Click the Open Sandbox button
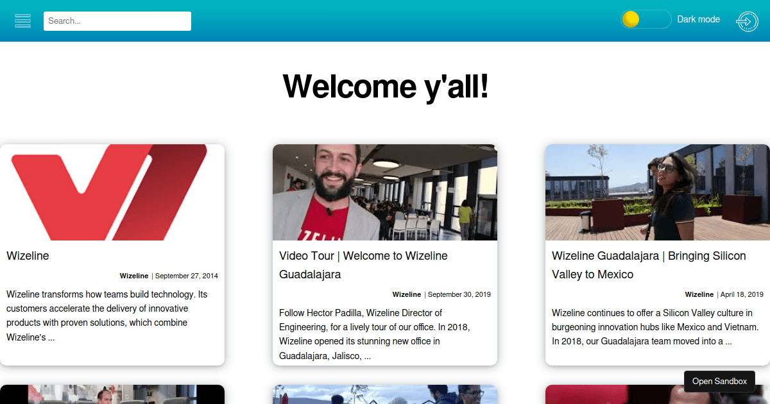 click(x=719, y=382)
